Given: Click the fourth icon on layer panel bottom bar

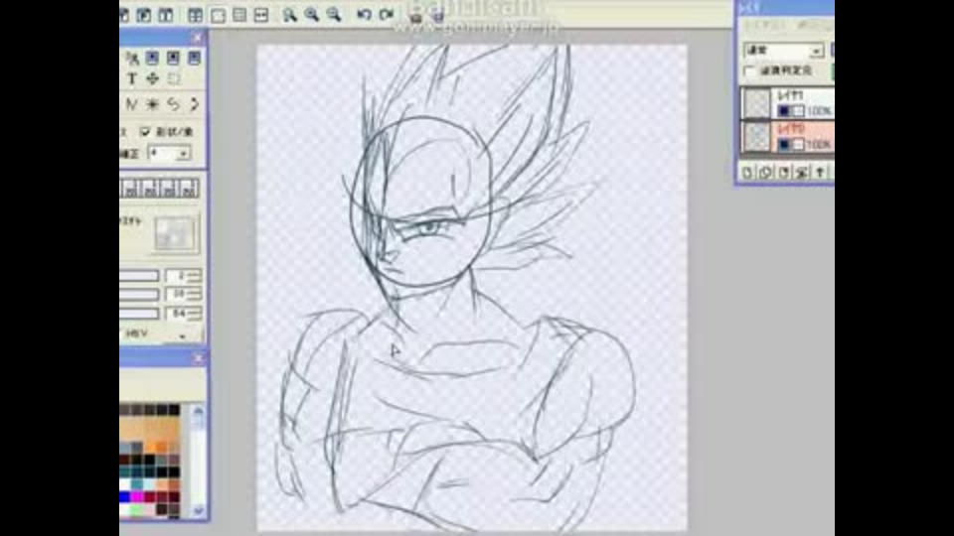Looking at the screenshot, I should click(802, 173).
